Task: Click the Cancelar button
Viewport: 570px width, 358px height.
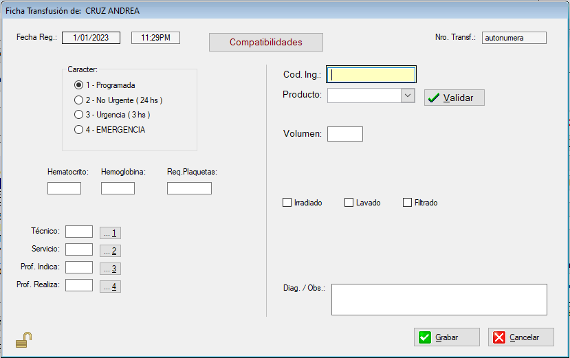Action: click(521, 337)
